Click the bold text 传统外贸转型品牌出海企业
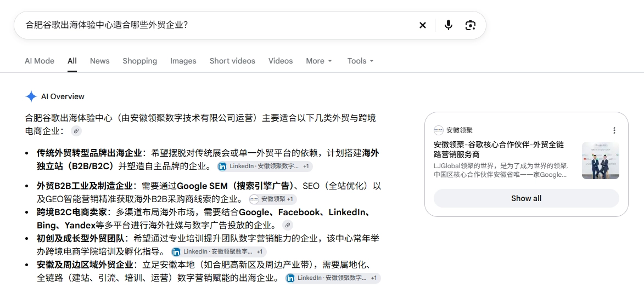This screenshot has height=287, width=644. [x=89, y=153]
